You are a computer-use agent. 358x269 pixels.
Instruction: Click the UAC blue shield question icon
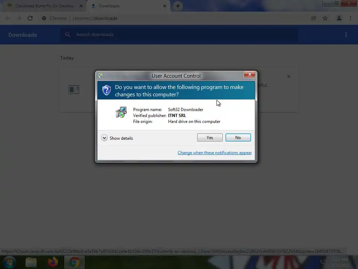[x=106, y=90]
